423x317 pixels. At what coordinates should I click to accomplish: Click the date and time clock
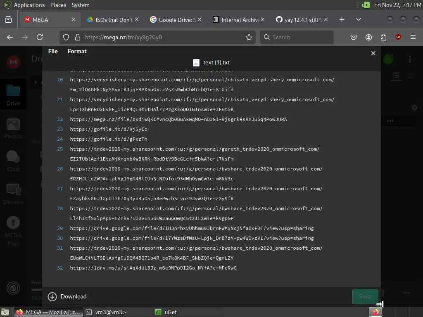pos(398,5)
